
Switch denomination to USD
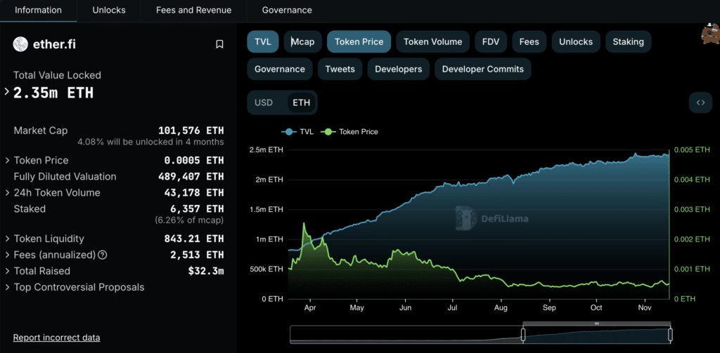264,102
